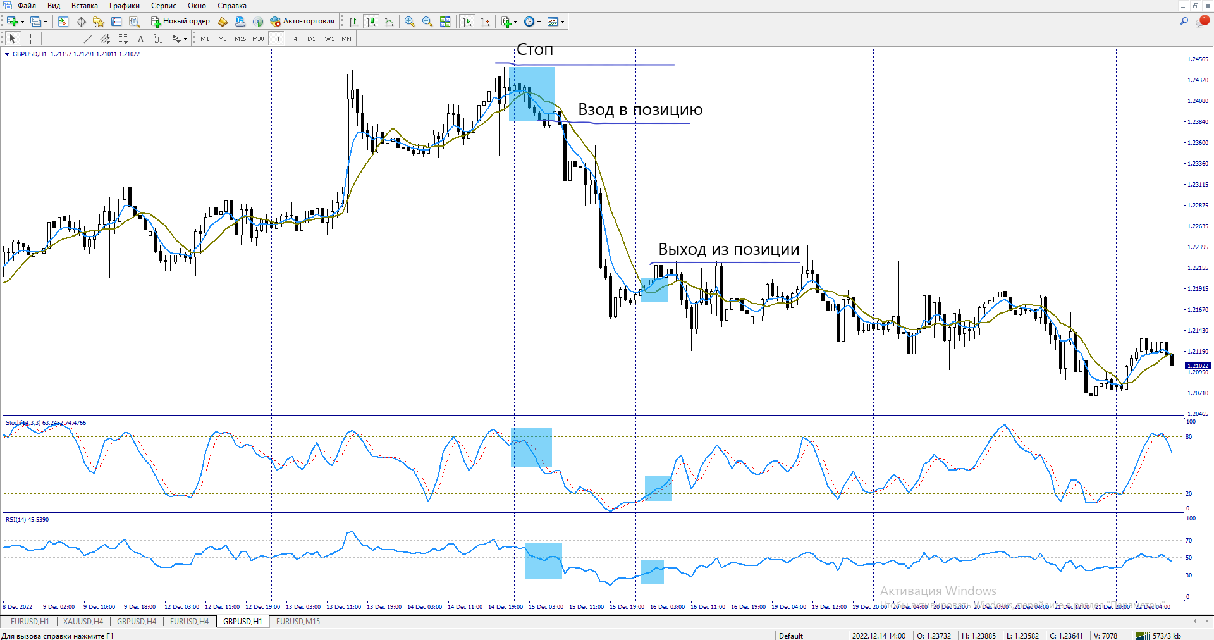
Task: Zoom out the chart with magnifier minus
Action: 427,22
